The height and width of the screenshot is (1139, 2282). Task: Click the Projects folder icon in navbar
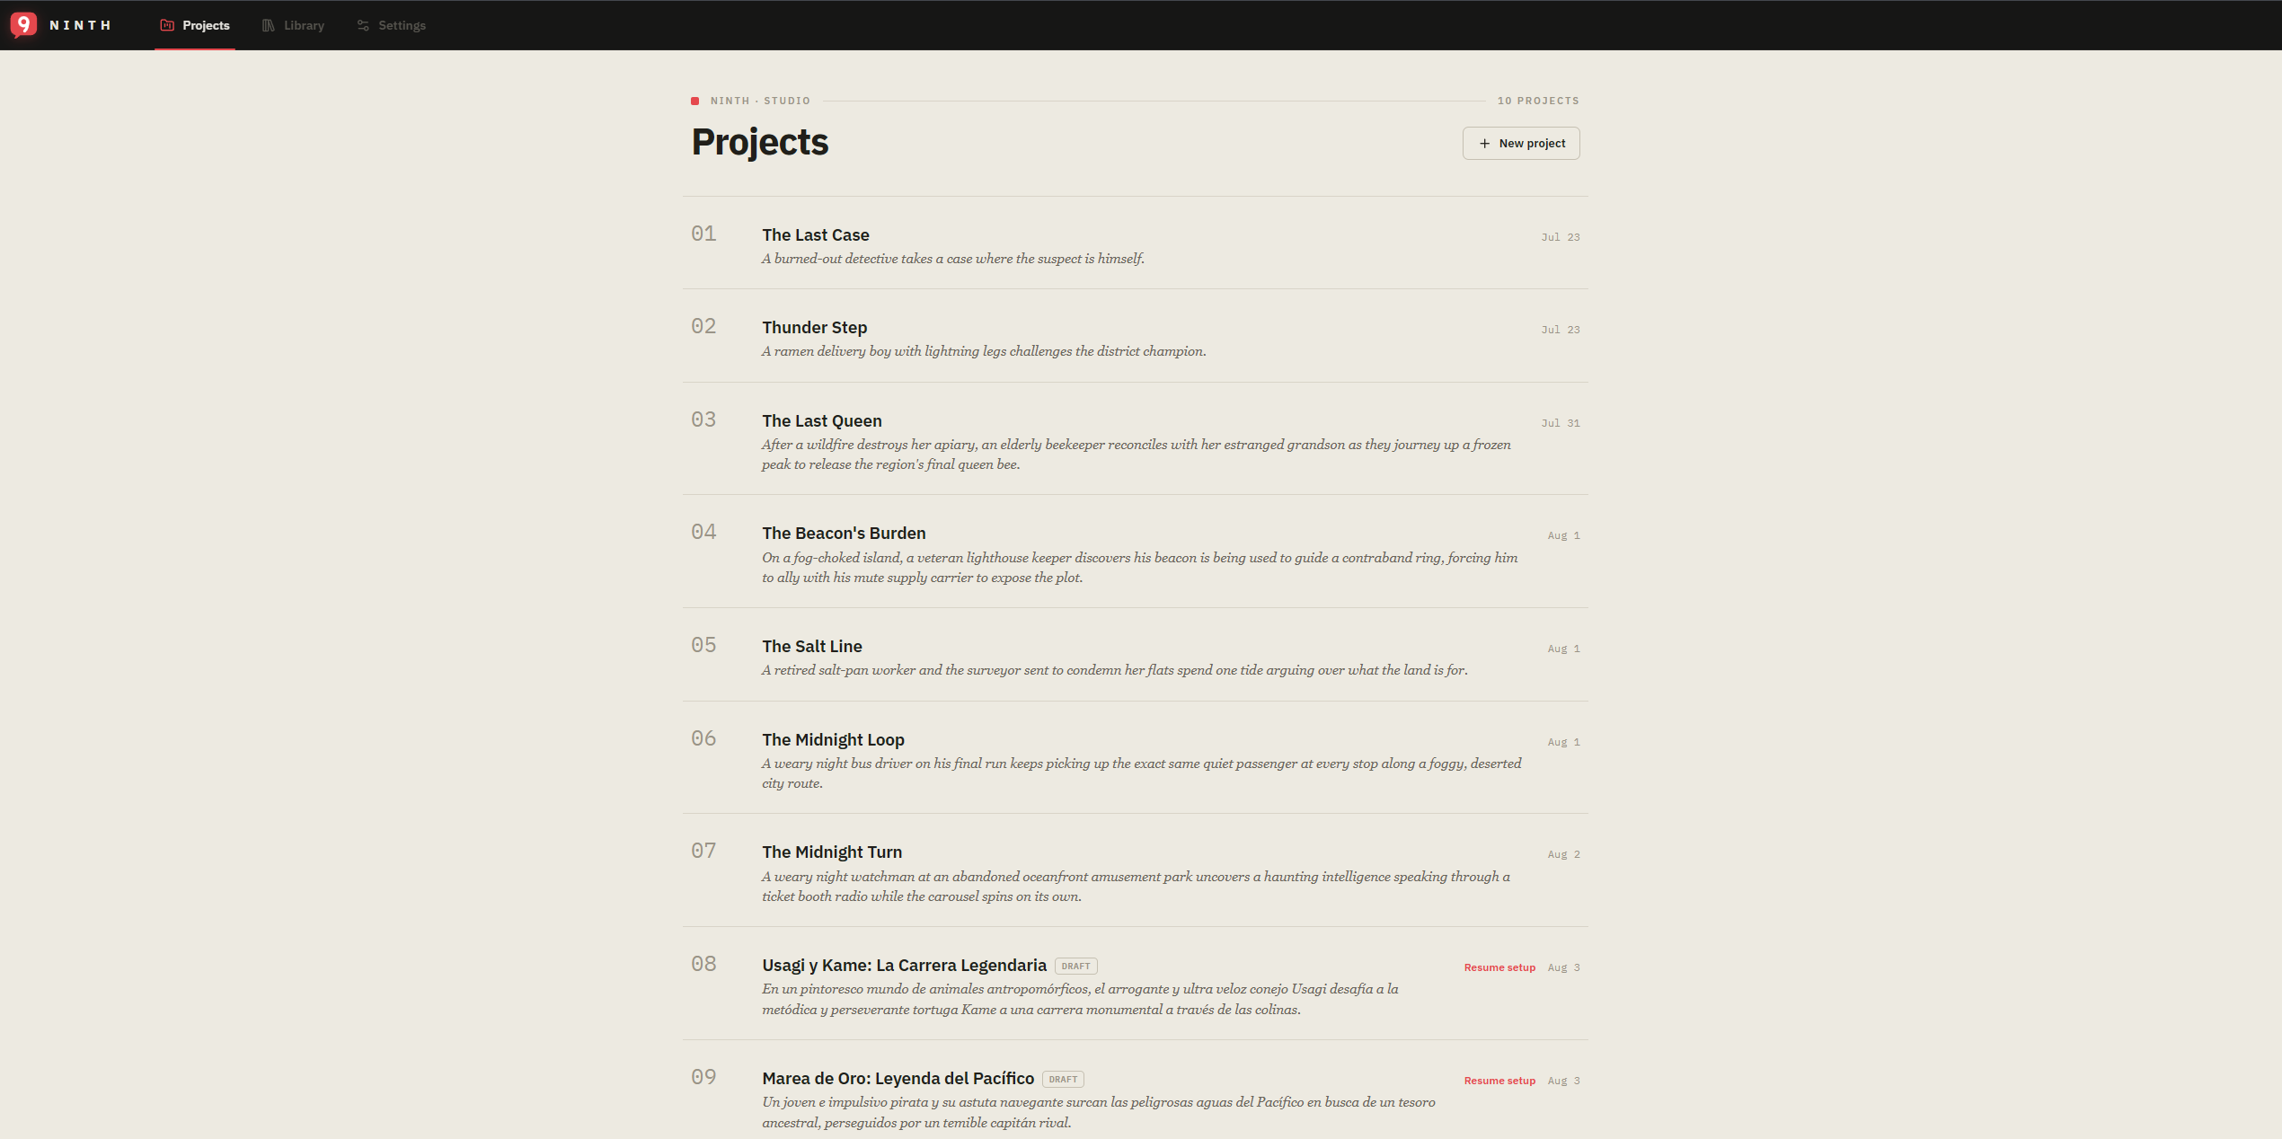167,25
